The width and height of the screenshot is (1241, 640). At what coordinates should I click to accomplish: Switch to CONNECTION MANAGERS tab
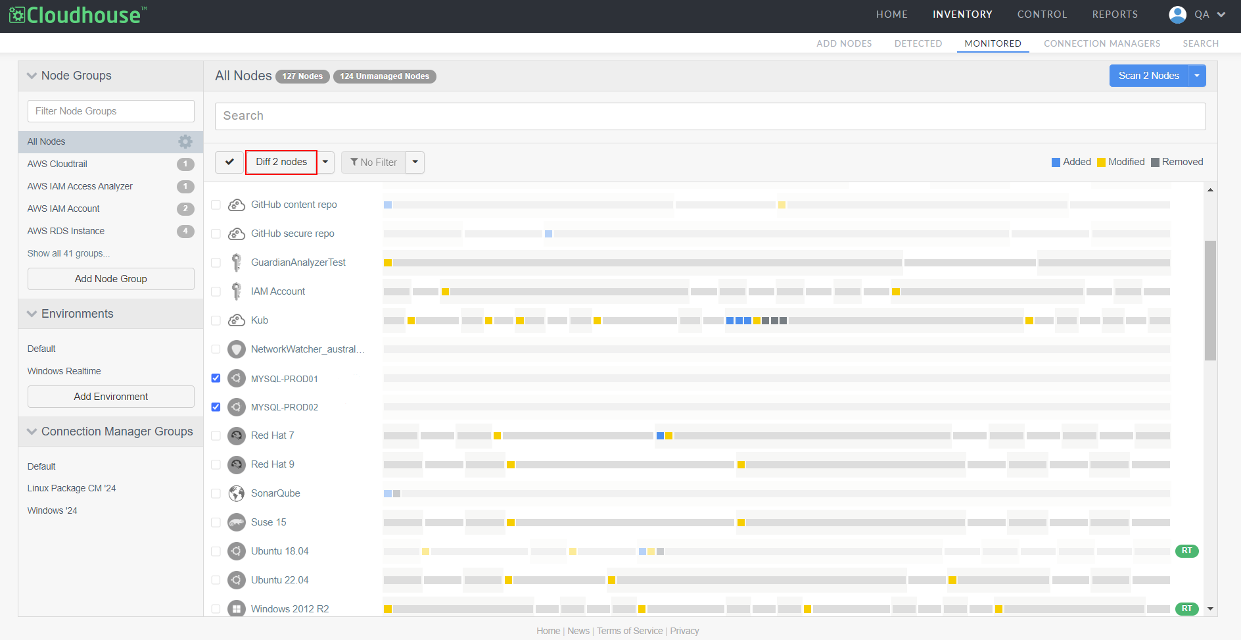click(1102, 43)
